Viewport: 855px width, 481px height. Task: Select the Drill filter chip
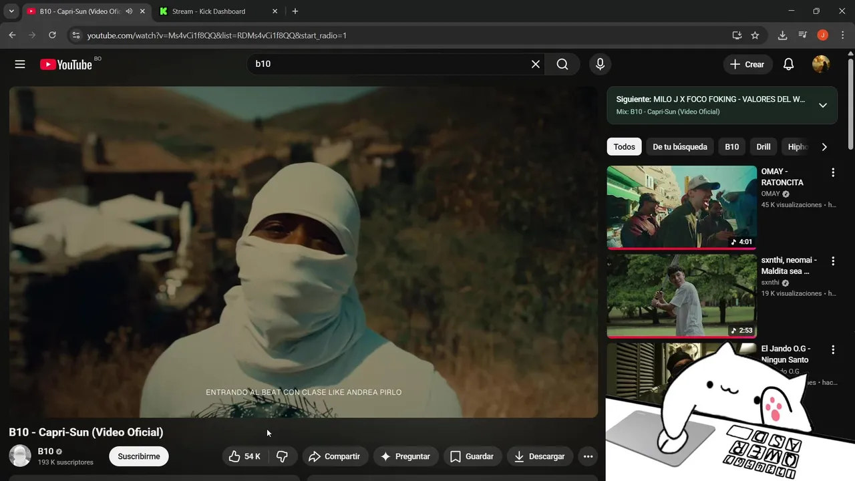(763, 147)
